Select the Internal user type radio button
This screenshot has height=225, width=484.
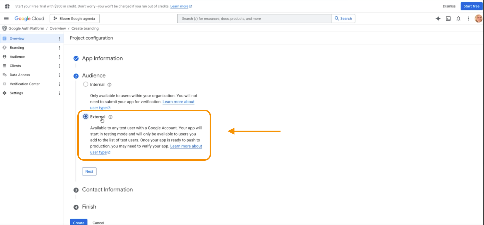pyautogui.click(x=86, y=84)
